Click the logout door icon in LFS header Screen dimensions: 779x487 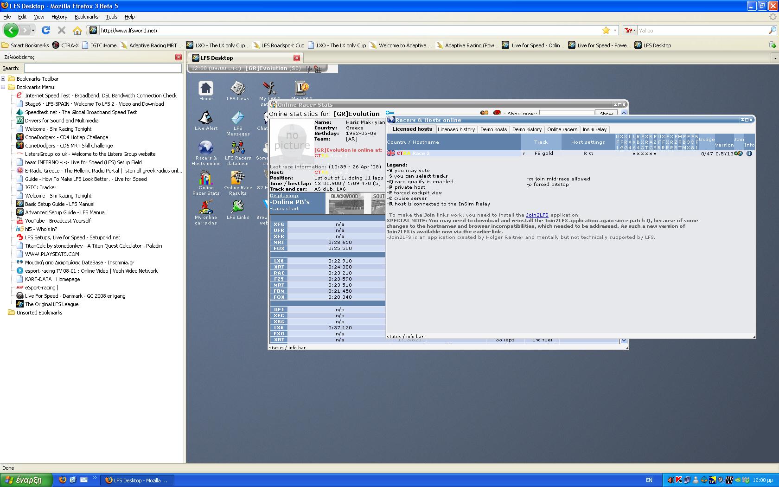(x=309, y=69)
